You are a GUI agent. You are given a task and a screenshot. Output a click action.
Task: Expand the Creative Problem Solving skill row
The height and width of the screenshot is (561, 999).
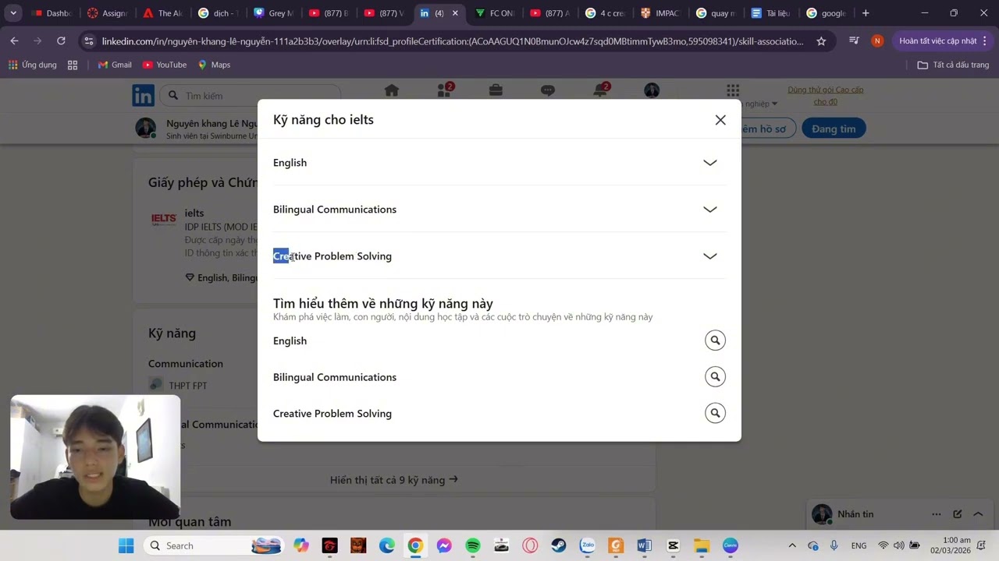click(499, 256)
